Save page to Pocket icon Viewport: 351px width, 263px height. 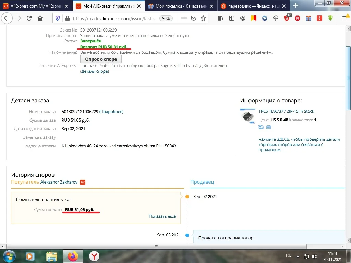click(x=194, y=18)
